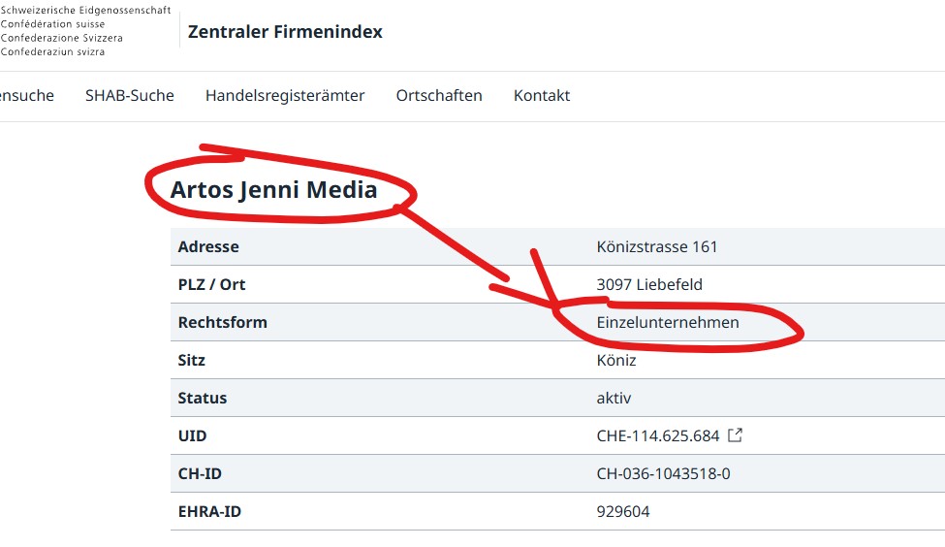The image size is (945, 547).
Task: Click the partially visible Firmensuche nav item
Action: 26,95
